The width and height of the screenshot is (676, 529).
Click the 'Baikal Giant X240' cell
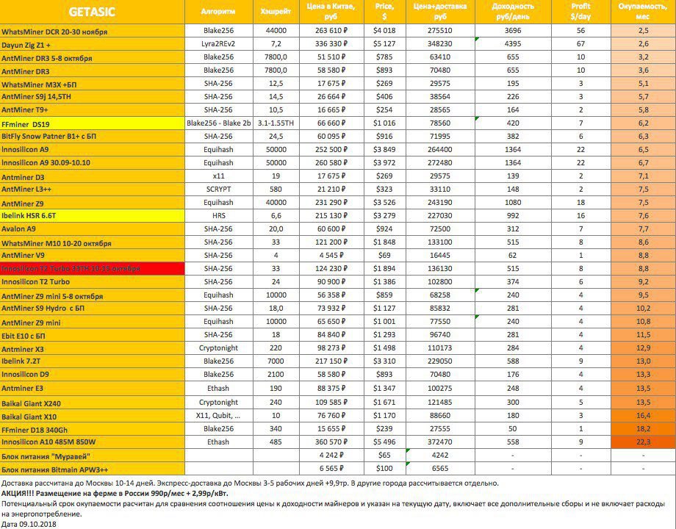tap(93, 403)
